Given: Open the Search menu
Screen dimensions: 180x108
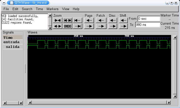Looking at the screenshot, I should [27, 9].
